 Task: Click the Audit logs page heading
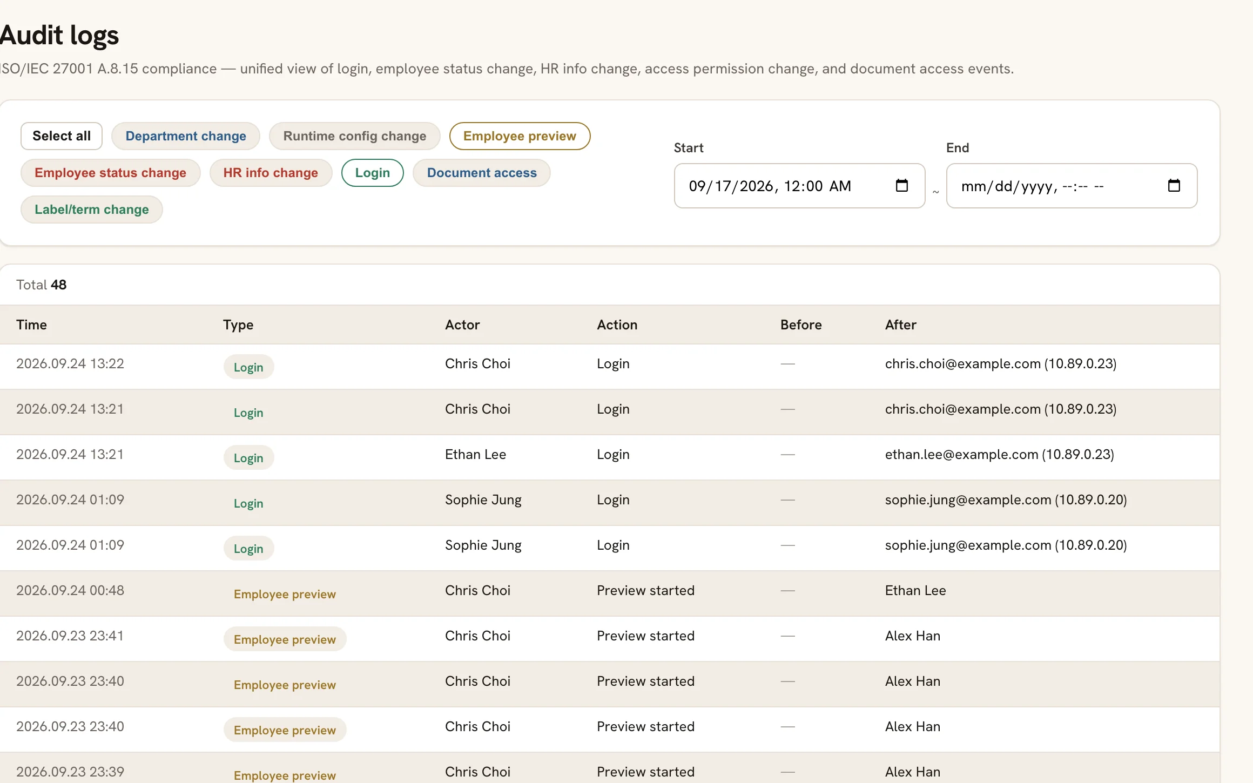[x=59, y=36]
